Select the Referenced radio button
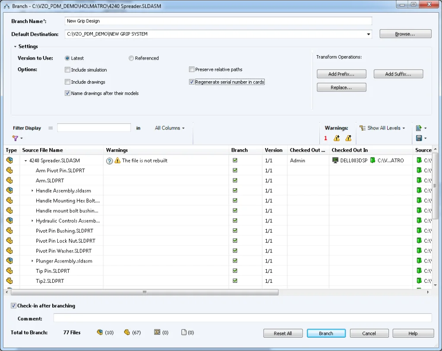Screen dimensions: 442x351 [131, 58]
